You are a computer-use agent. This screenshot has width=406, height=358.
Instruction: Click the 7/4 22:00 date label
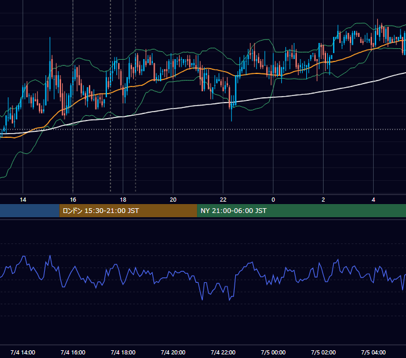223,352
